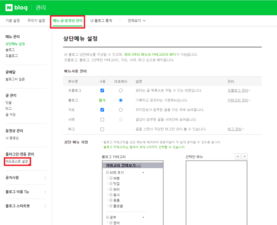Move the selected menu up
Viewport: 277px width, 225px height.
pyautogui.click(x=238, y=157)
